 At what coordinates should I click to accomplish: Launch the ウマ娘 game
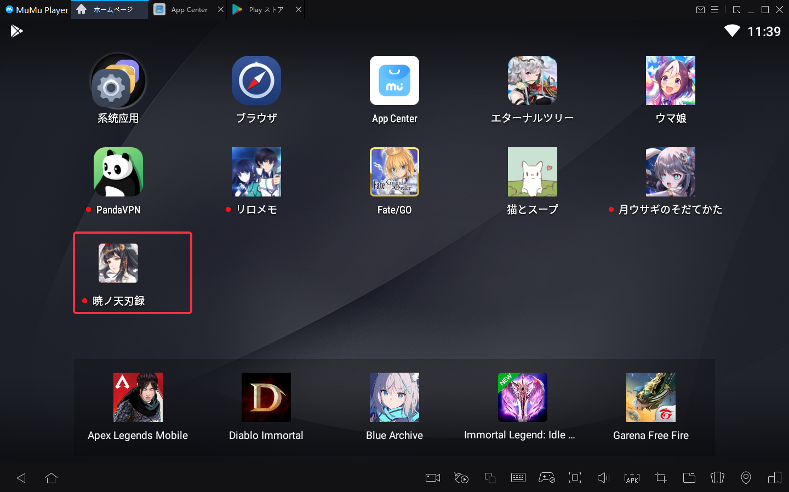[x=671, y=80]
